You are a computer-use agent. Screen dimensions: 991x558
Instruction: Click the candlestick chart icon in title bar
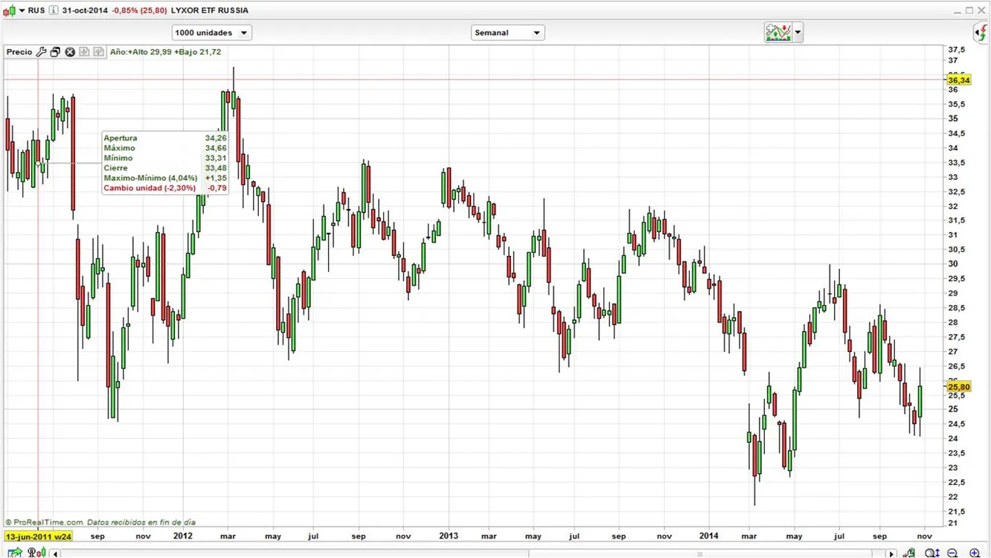point(9,10)
